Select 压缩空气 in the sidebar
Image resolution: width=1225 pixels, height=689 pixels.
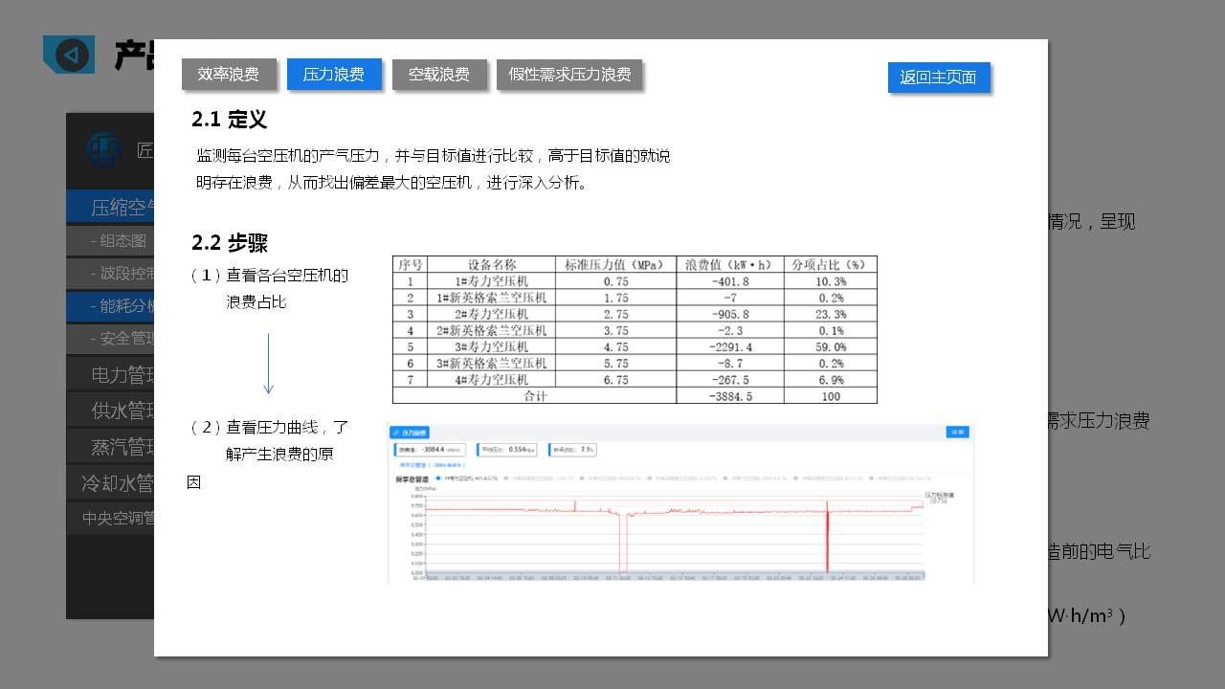pos(111,208)
